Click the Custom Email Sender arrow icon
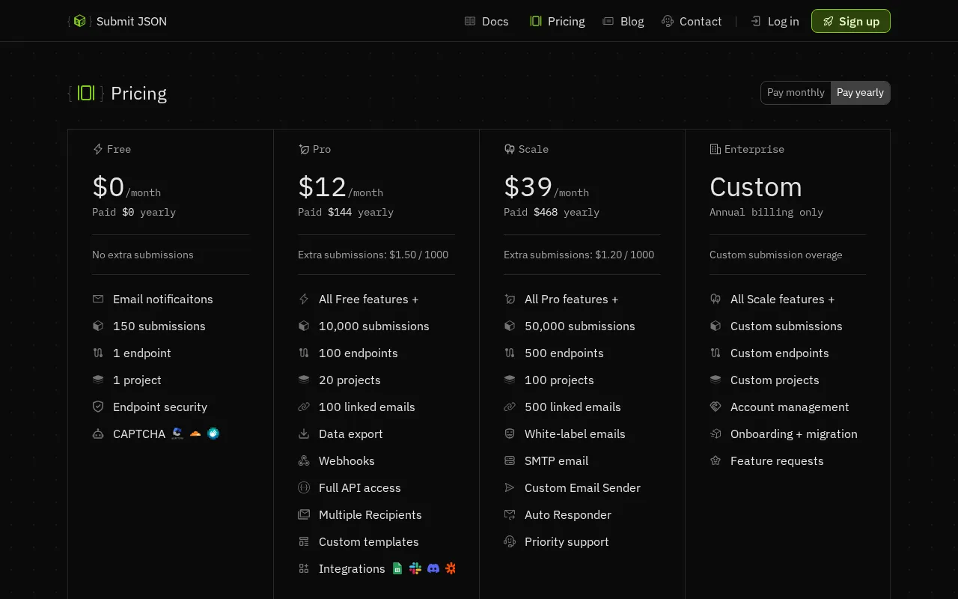The width and height of the screenshot is (958, 599). point(510,487)
